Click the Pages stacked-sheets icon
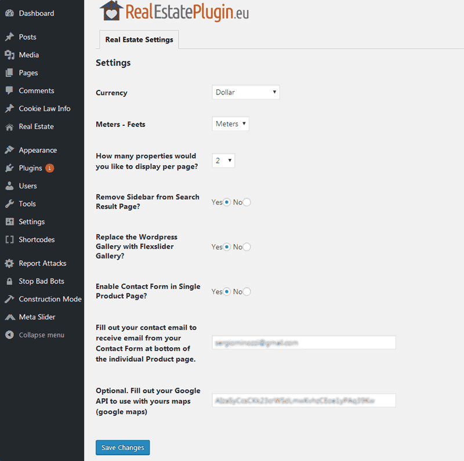This screenshot has width=464, height=461. pos(9,73)
